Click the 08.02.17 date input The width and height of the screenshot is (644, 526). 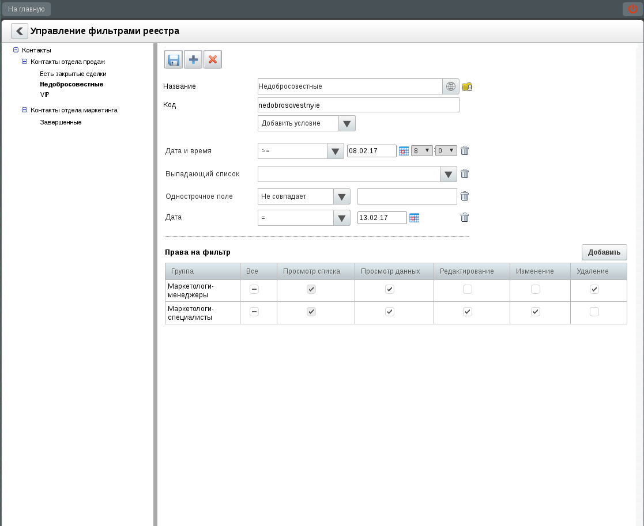[x=372, y=151]
